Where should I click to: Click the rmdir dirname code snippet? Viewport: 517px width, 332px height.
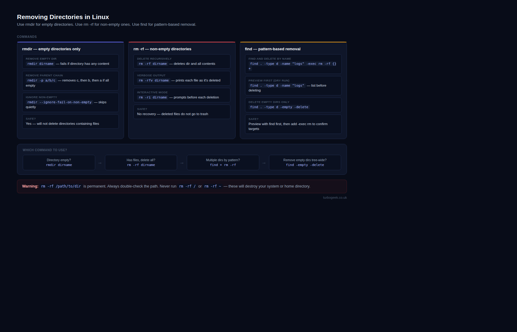[40, 64]
